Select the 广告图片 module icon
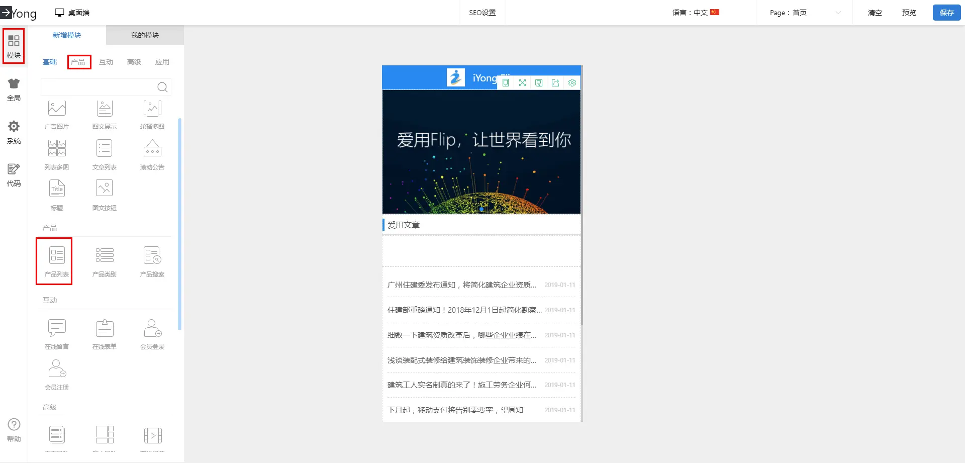965x463 pixels. 57,114
